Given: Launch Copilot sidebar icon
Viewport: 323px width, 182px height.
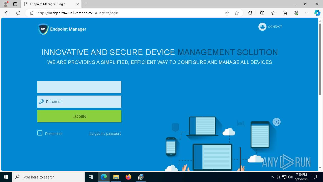Looking at the screenshot, I should (x=317, y=13).
